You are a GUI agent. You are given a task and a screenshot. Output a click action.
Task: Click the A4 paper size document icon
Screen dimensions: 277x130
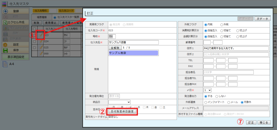coord(5,64)
